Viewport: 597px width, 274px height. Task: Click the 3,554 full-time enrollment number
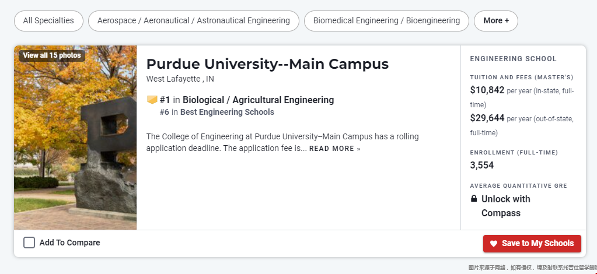click(481, 166)
